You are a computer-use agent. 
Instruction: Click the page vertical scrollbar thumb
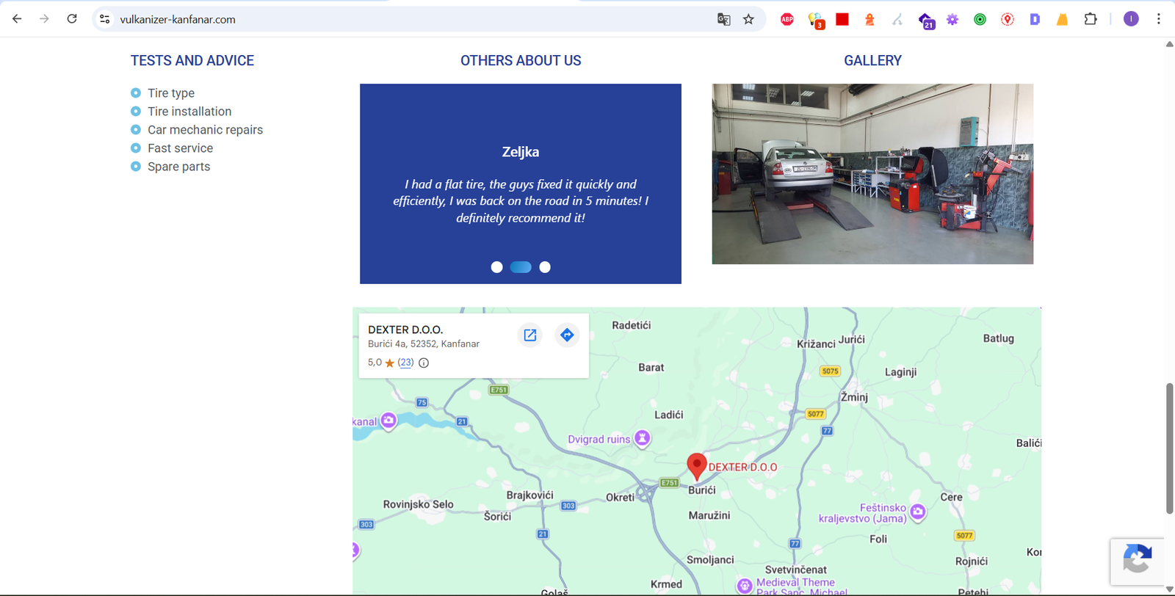pos(1169,448)
